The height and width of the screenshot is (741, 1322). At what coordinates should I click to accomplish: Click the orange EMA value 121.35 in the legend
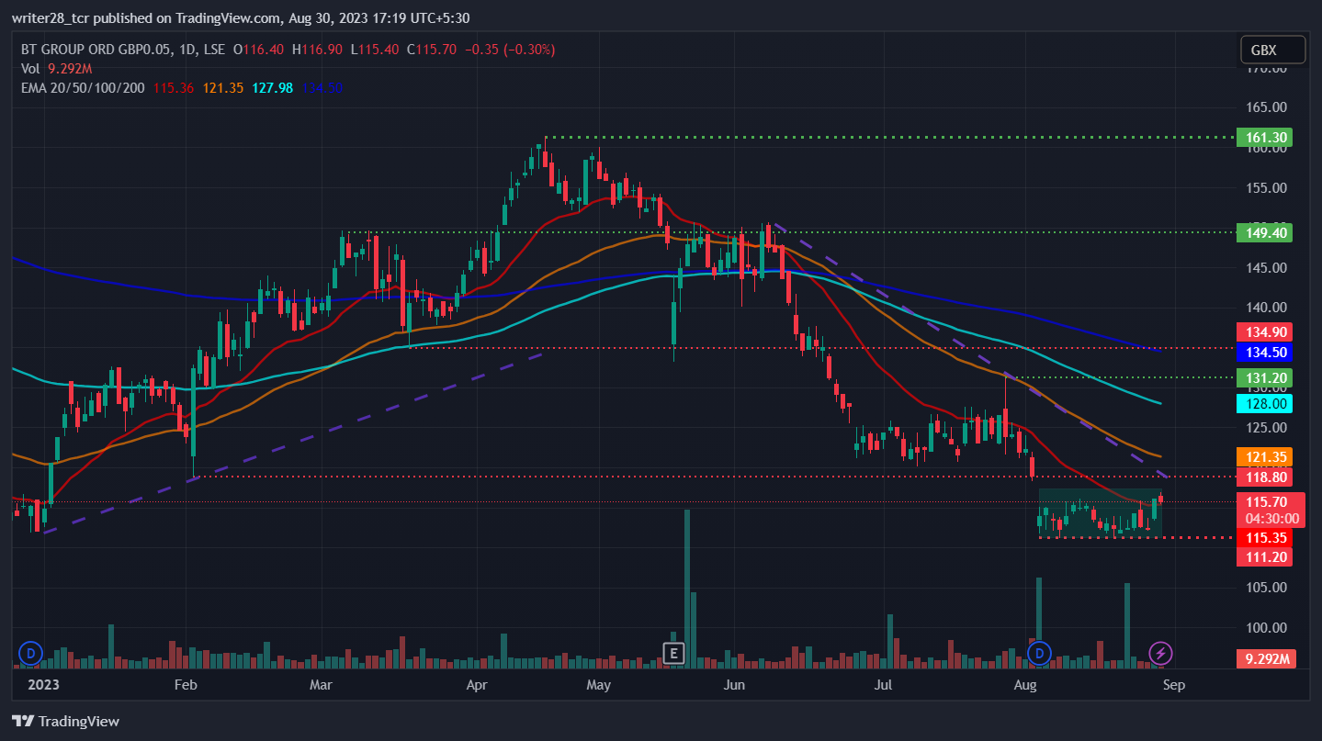223,88
